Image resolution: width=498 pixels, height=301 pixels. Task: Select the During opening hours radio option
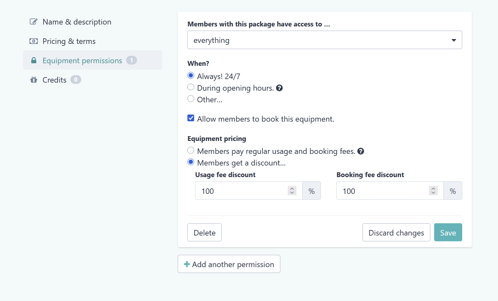(x=191, y=87)
